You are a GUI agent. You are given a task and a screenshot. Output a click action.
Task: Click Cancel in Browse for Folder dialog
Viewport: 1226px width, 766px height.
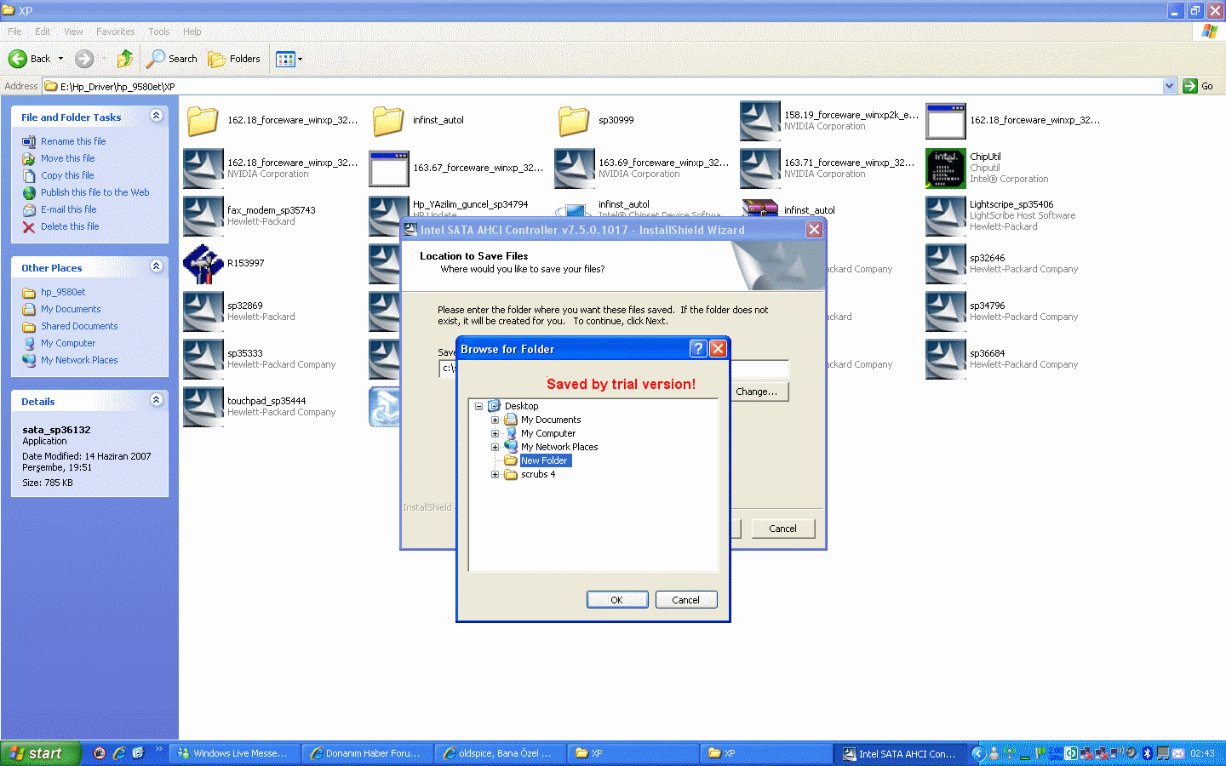coord(686,600)
